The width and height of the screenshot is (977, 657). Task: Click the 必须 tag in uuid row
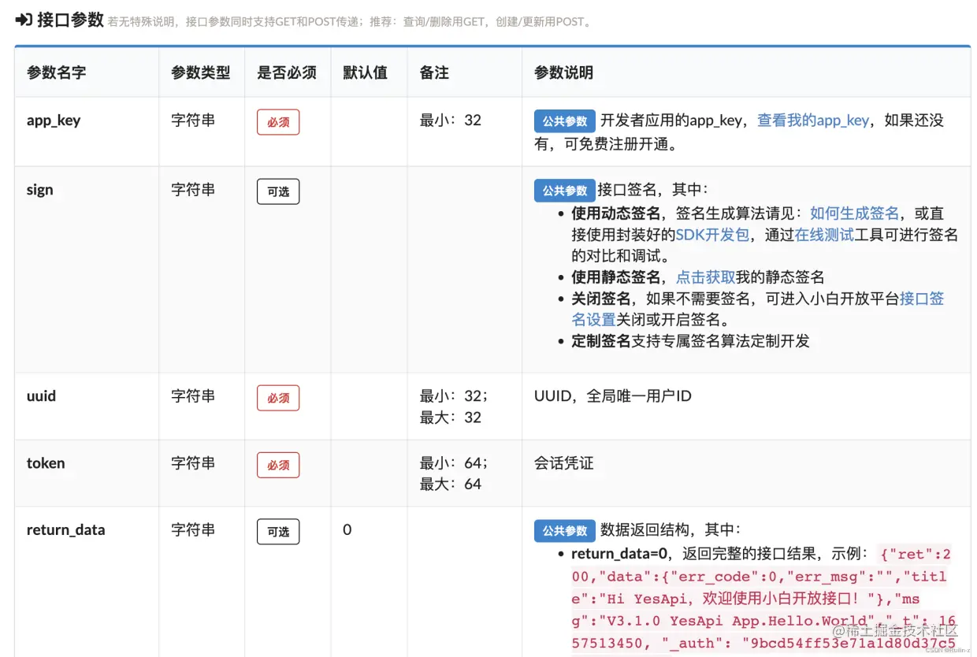pos(278,398)
